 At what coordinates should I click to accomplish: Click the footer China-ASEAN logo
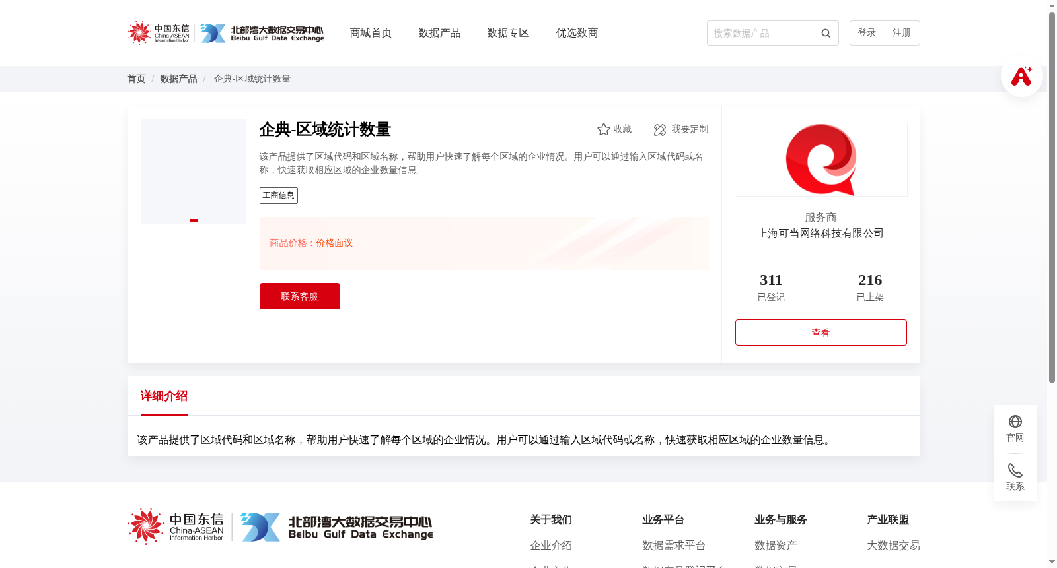pyautogui.click(x=176, y=526)
